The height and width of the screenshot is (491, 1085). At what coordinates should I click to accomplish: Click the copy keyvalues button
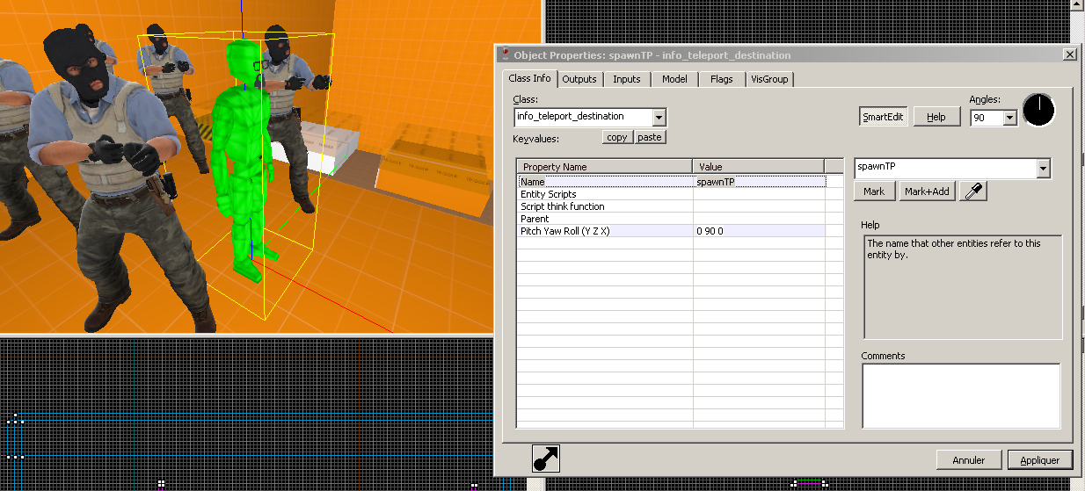617,137
